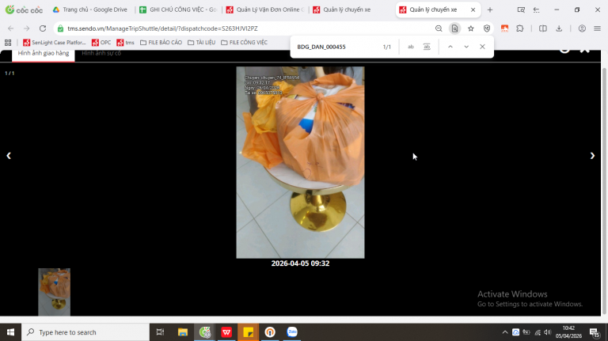Switch to Hình ảnh sự cố tab
608x341 pixels.
pyautogui.click(x=101, y=54)
